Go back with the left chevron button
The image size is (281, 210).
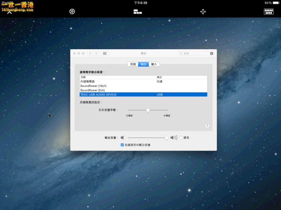pos(90,54)
